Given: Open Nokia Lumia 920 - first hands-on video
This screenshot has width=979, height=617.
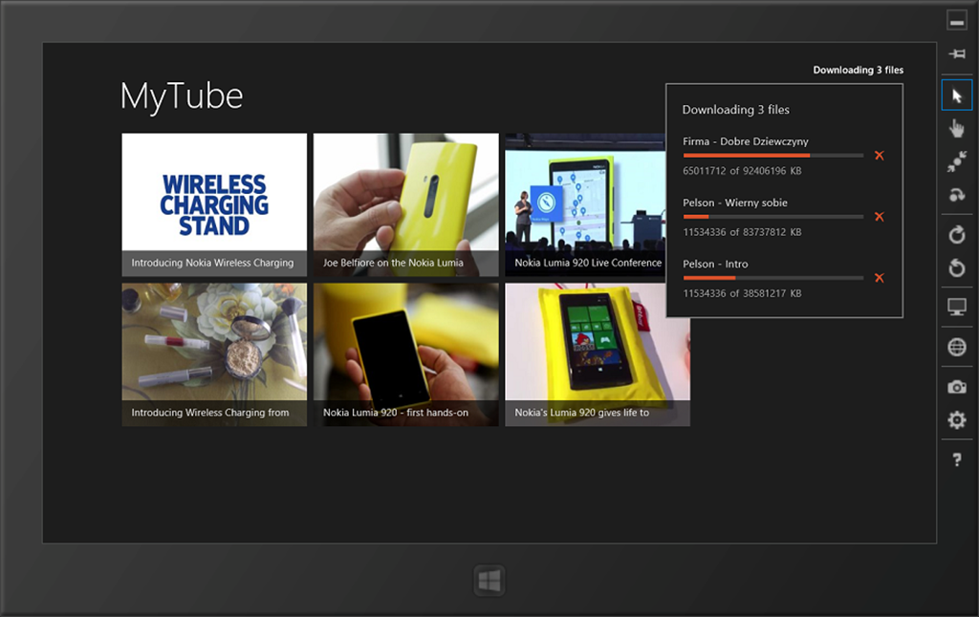Looking at the screenshot, I should click(x=405, y=354).
